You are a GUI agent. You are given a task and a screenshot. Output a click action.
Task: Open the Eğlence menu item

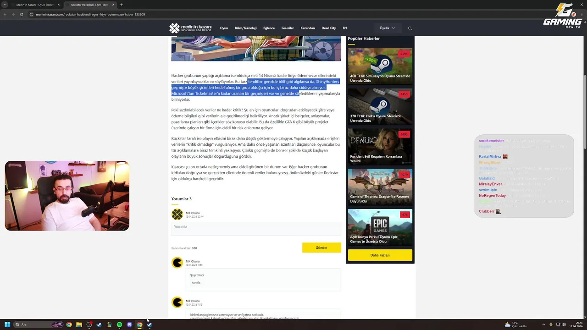click(269, 28)
